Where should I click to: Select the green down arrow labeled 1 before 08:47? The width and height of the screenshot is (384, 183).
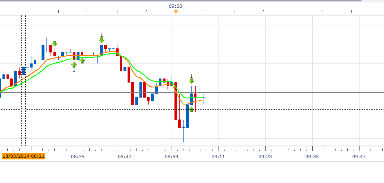[x=102, y=40]
